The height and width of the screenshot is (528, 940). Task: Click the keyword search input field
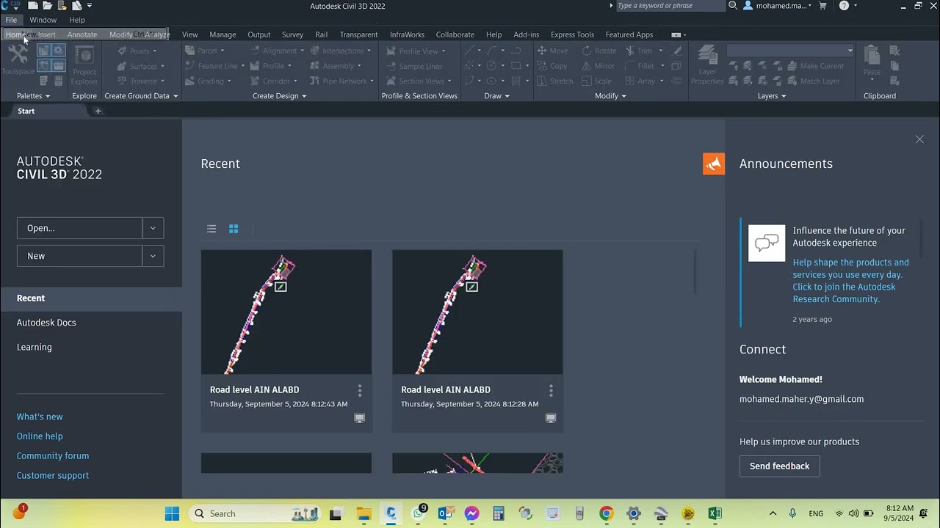670,6
